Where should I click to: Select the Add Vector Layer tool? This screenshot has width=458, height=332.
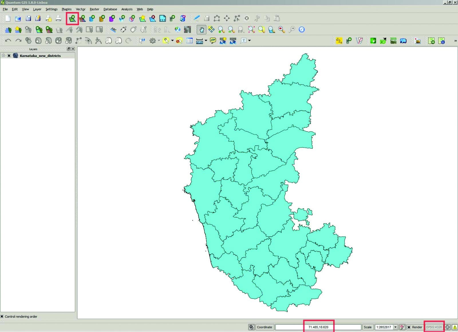tap(72, 18)
